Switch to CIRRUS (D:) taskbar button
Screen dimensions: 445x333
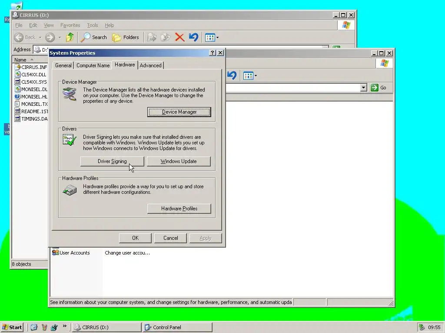click(107, 327)
